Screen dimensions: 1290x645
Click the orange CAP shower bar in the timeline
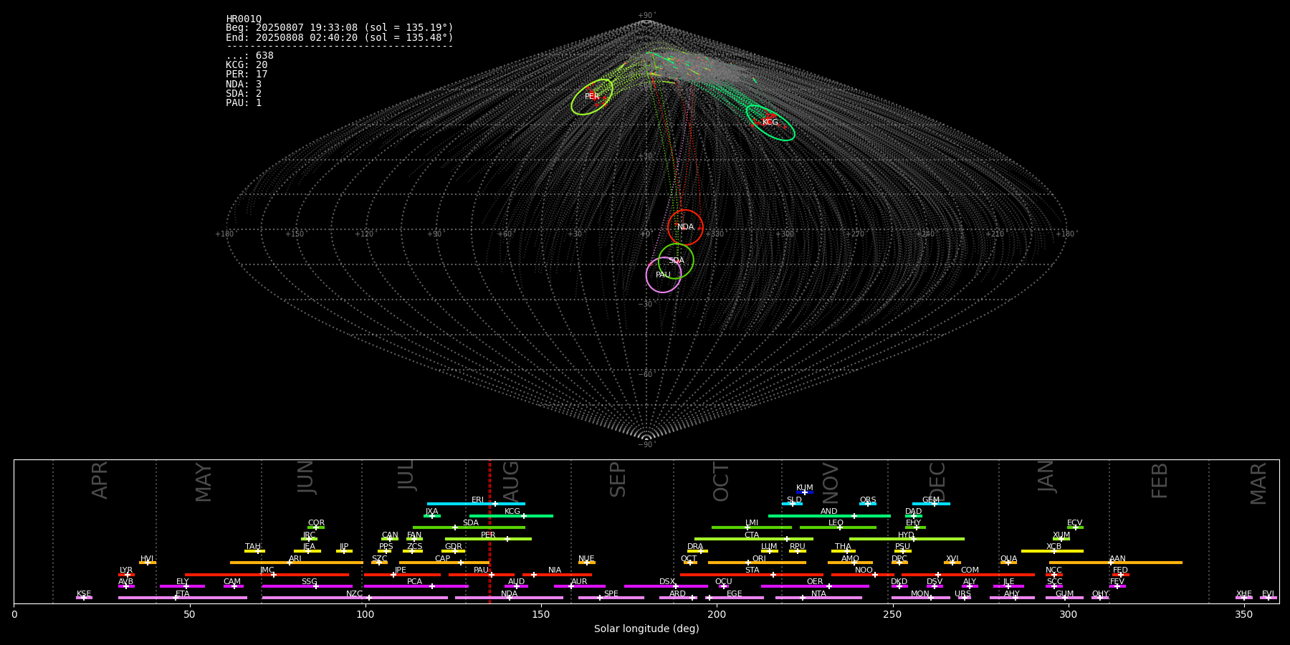tap(444, 563)
